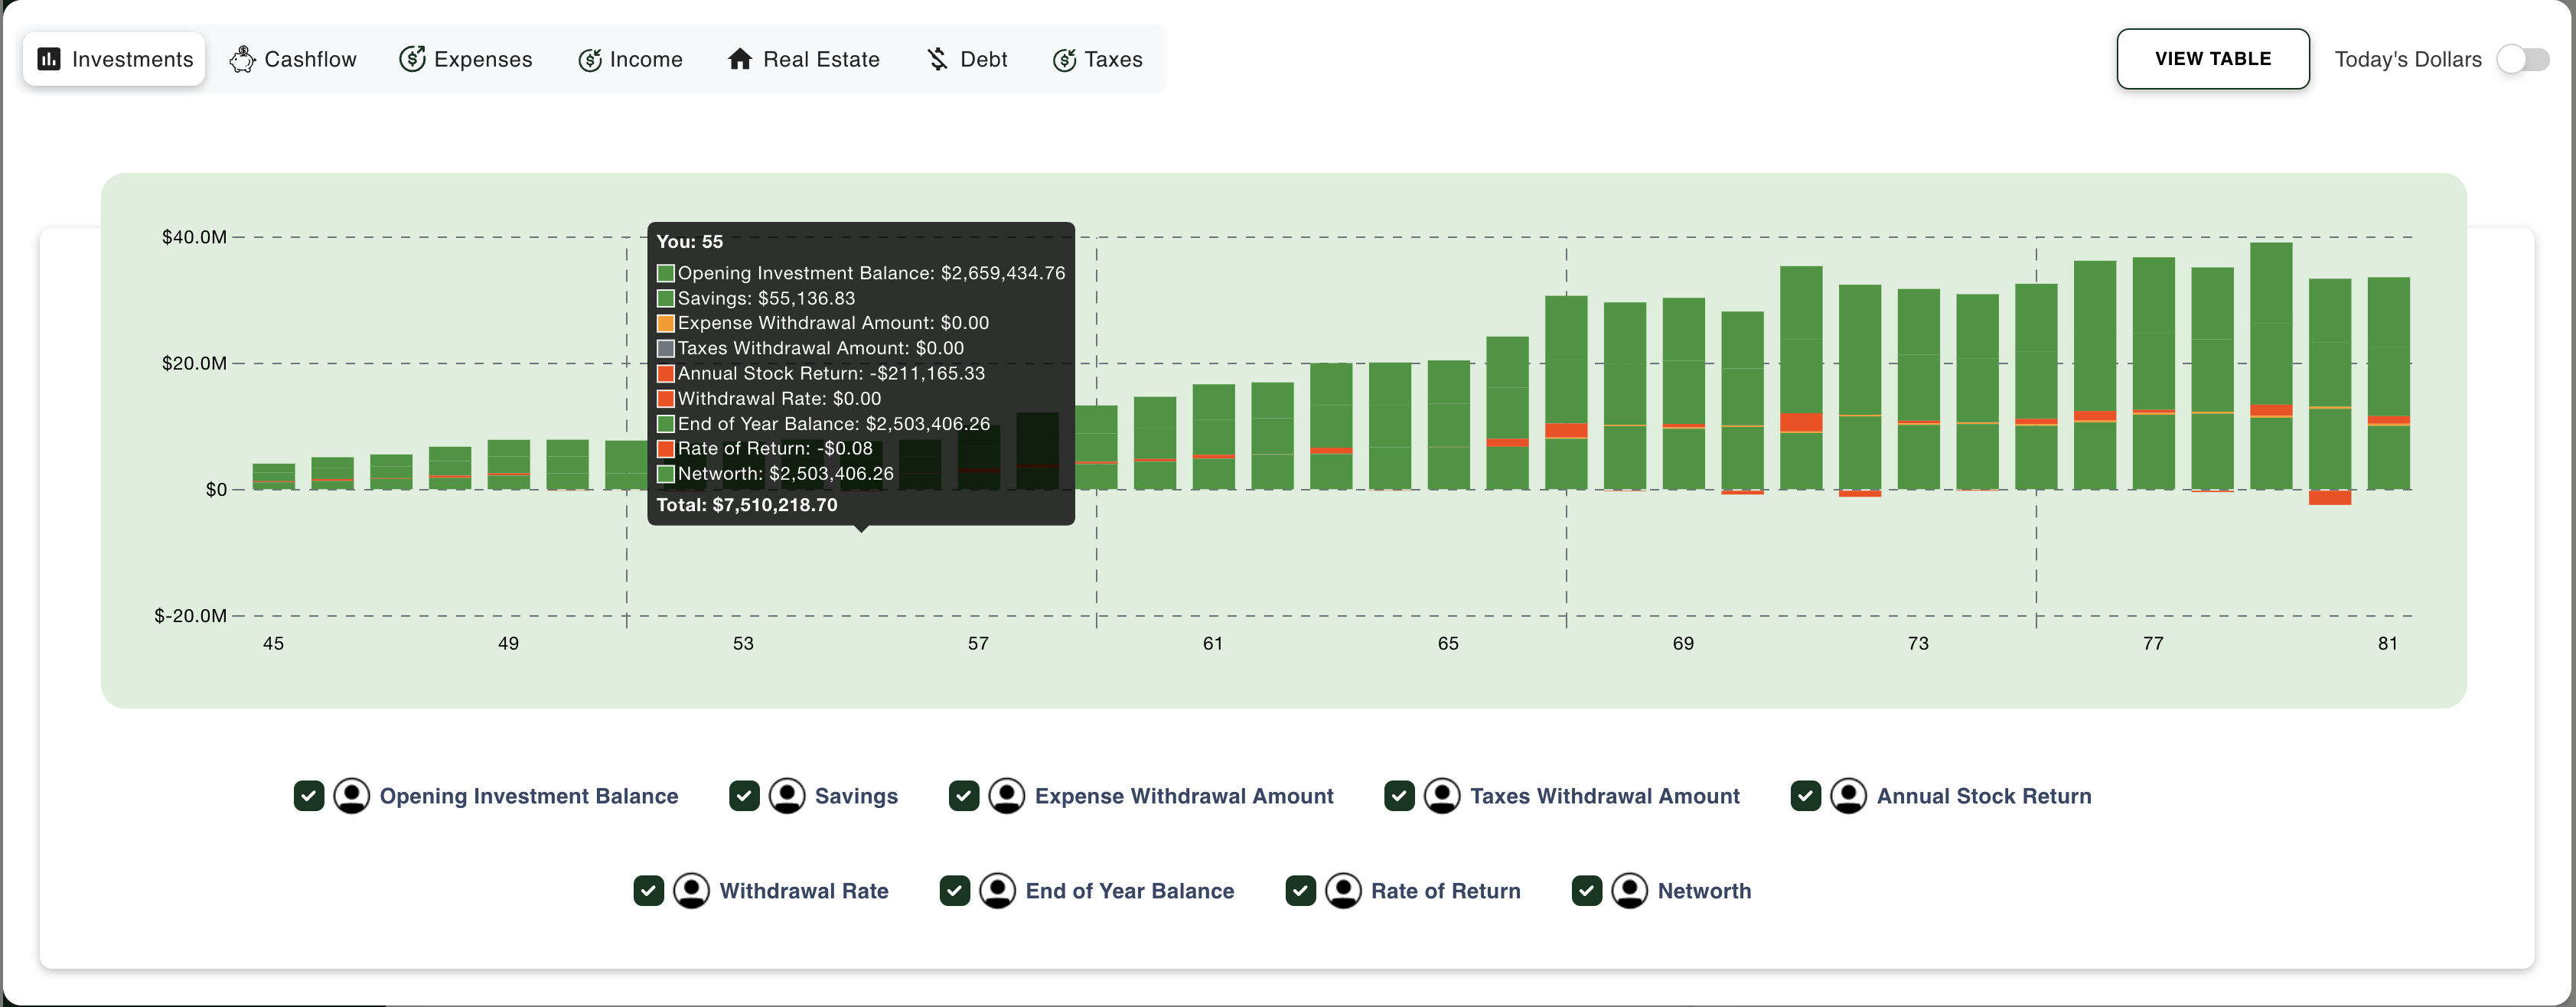Click the person icon beside Networth
The height and width of the screenshot is (1007, 2576).
pos(1629,891)
